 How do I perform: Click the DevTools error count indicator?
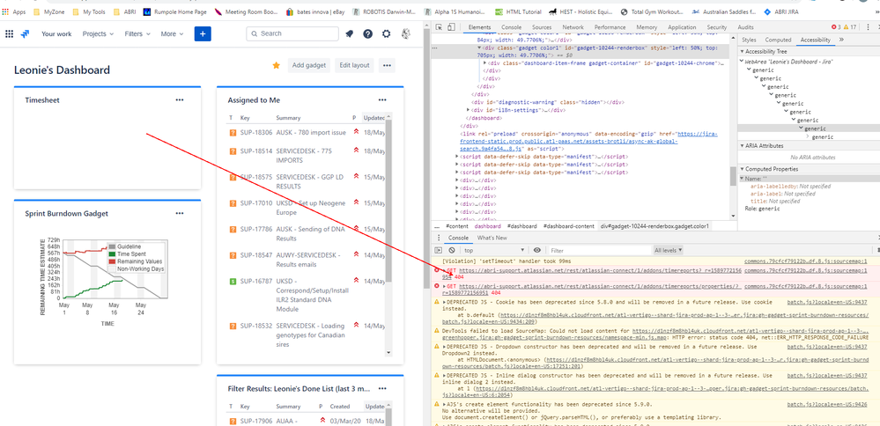[836, 27]
